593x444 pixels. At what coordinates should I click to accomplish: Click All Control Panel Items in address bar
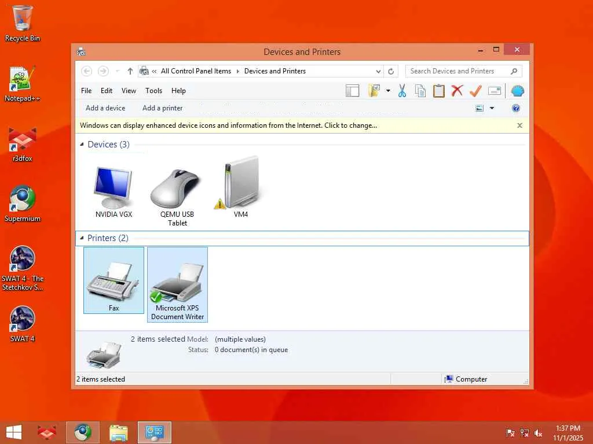pos(196,71)
